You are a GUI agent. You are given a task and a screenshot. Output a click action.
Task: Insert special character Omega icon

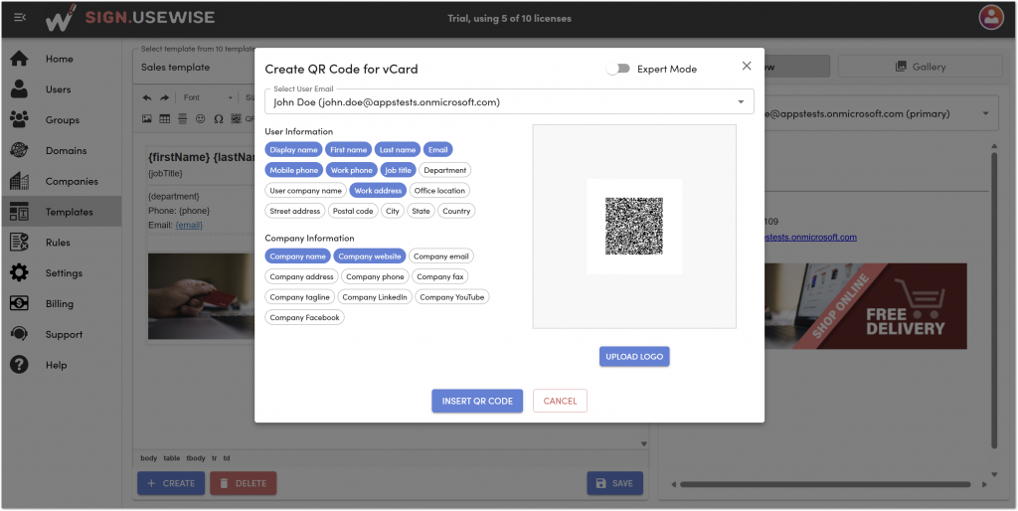218,119
